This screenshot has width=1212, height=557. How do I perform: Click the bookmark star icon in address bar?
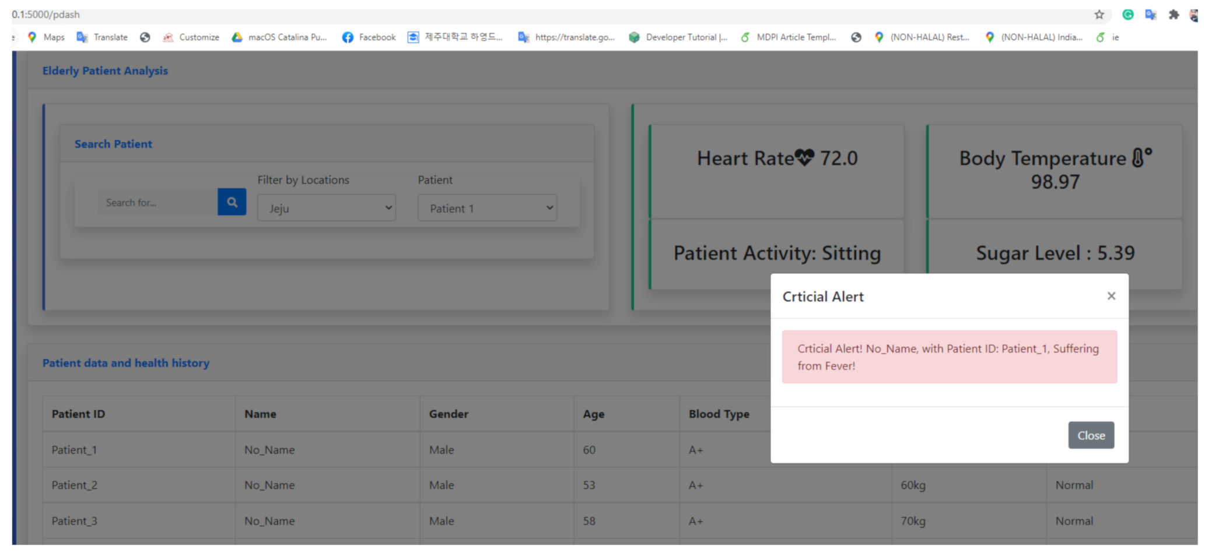point(1099,15)
